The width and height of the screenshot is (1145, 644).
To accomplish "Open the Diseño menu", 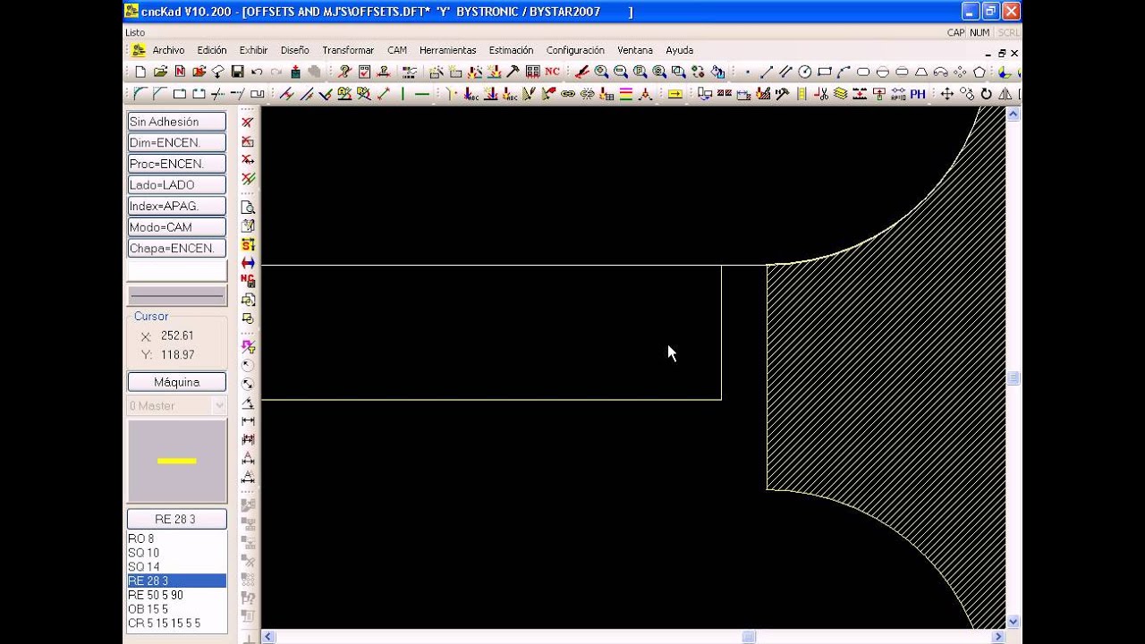I will [x=295, y=50].
